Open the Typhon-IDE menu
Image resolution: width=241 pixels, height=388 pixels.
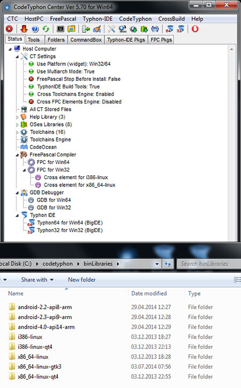pyautogui.click(x=97, y=19)
